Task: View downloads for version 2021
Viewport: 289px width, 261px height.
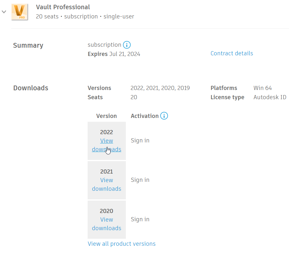Action: coord(106,184)
